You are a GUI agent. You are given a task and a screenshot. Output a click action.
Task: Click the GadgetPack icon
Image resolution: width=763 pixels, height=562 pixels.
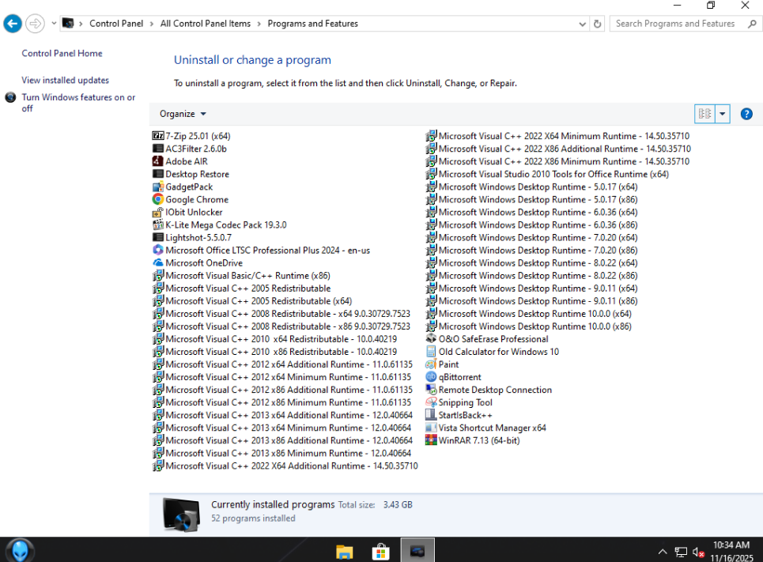click(x=157, y=187)
